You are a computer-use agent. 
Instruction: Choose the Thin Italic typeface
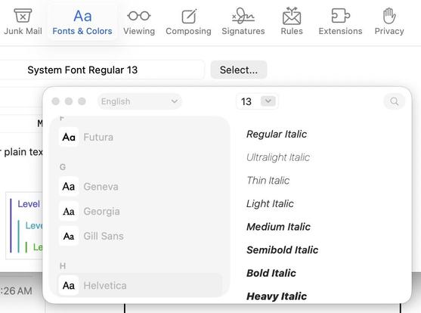(x=268, y=180)
